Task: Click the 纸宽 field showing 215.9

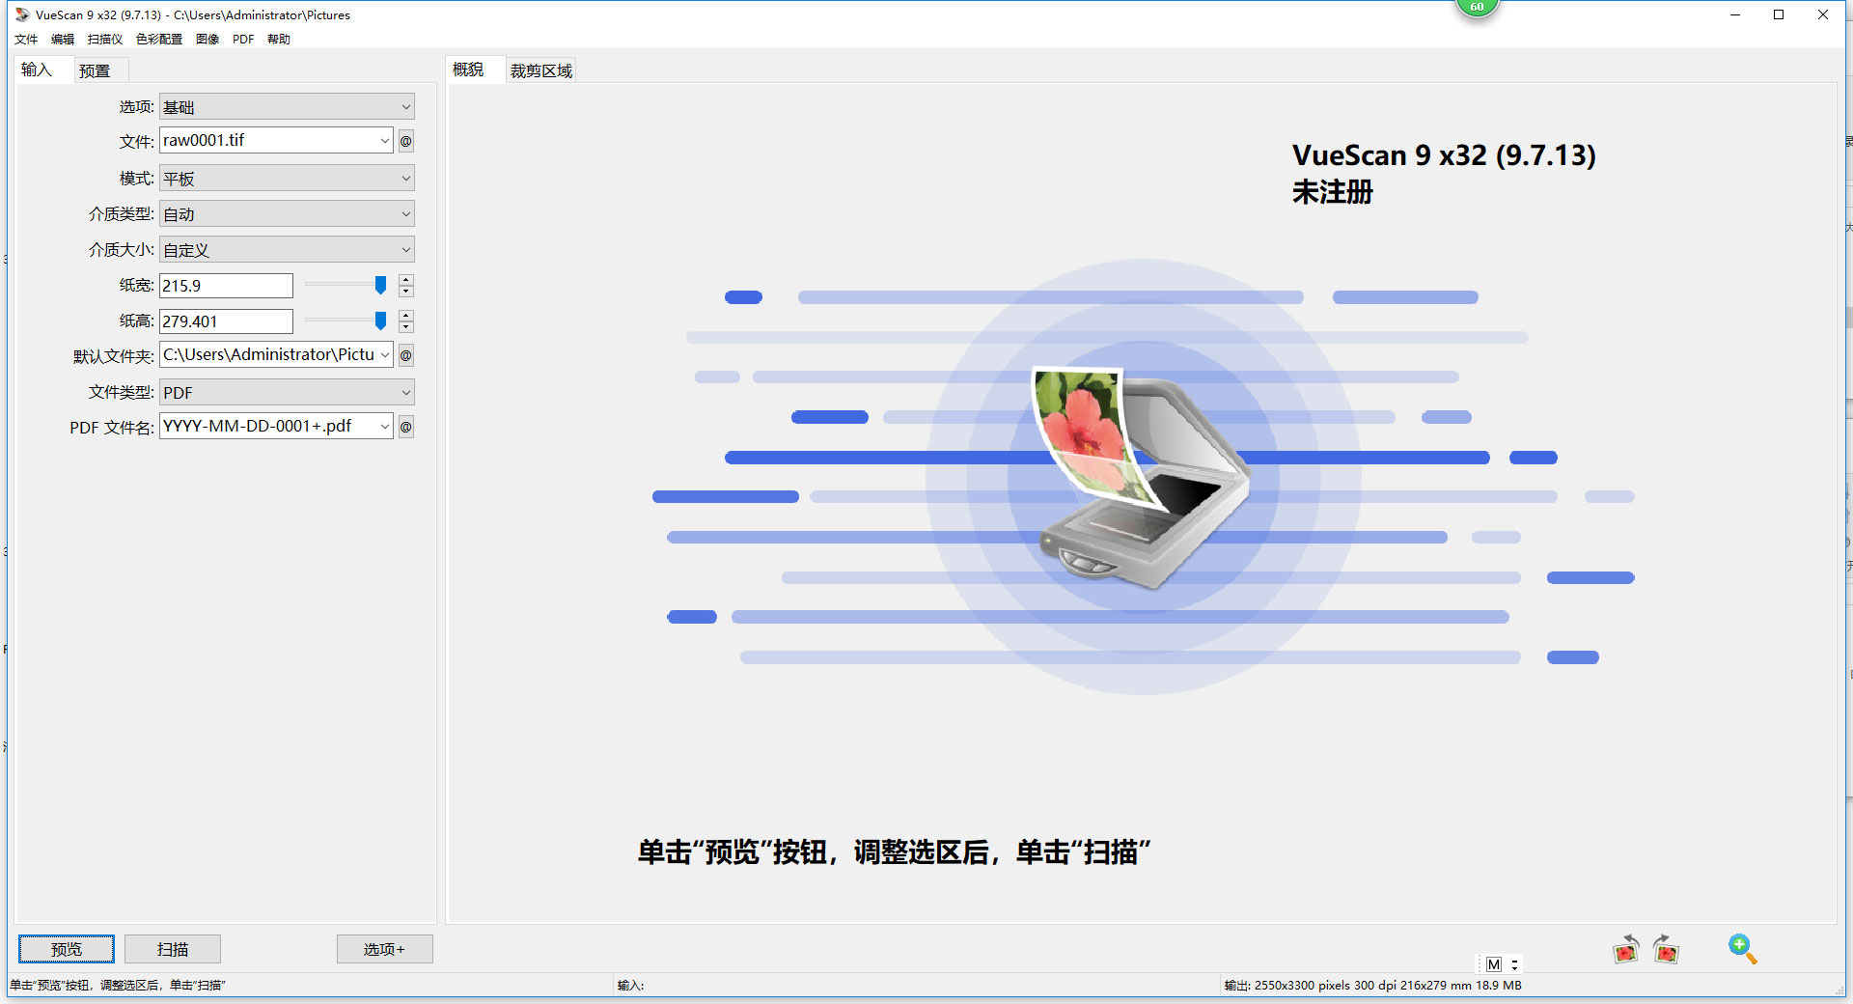Action: pyautogui.click(x=226, y=286)
